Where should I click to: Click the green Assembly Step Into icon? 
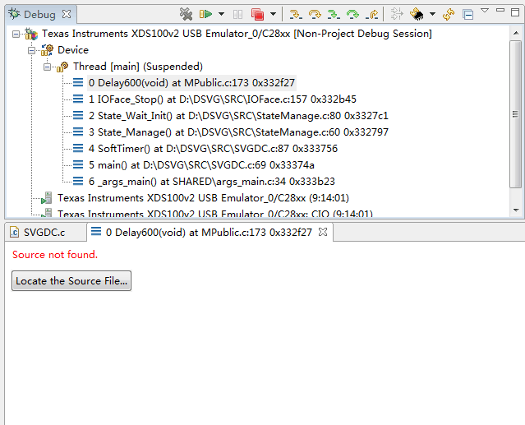click(334, 15)
